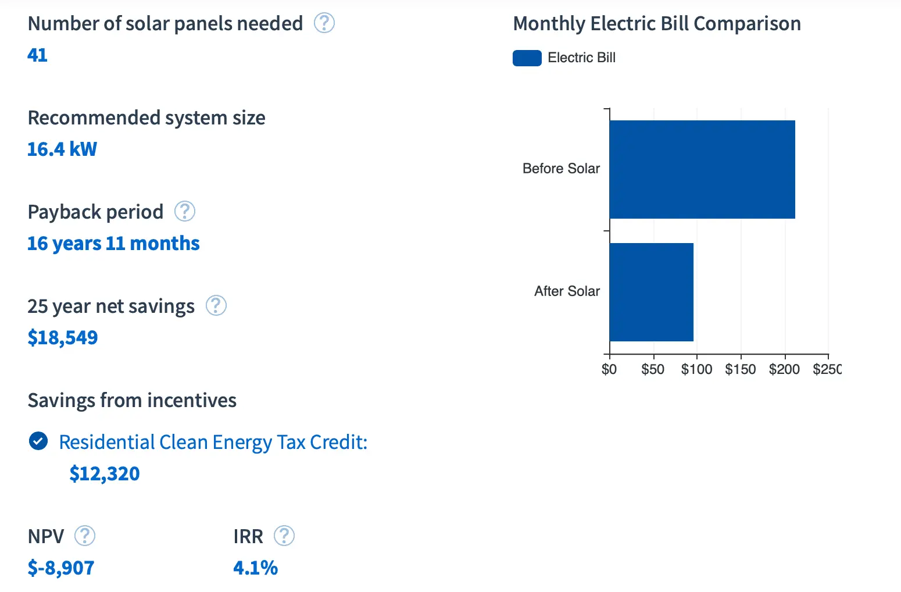This screenshot has width=901, height=592.
Task: Click the Before Solar bar in chart
Action: coord(702,169)
